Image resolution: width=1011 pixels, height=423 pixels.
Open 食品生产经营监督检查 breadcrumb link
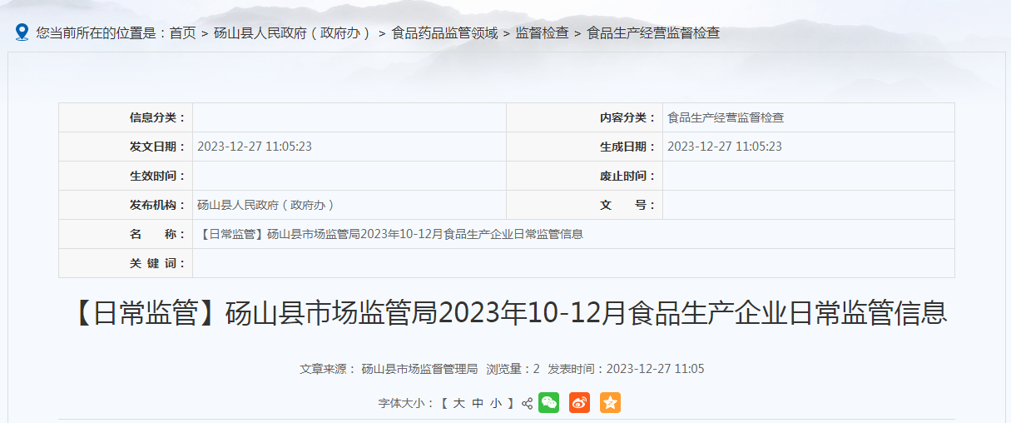pos(653,33)
